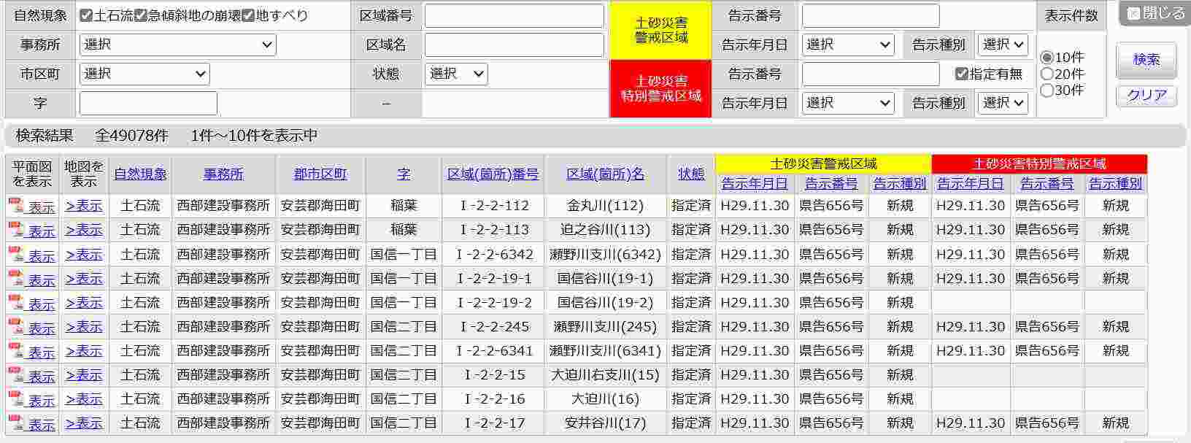Click the 全49078件 result count text
The height and width of the screenshot is (443, 1191).
click(x=131, y=136)
